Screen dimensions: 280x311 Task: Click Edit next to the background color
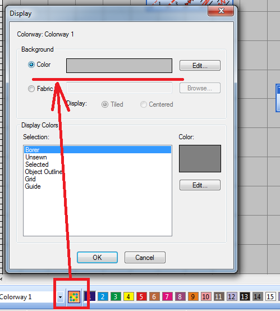[200, 66]
